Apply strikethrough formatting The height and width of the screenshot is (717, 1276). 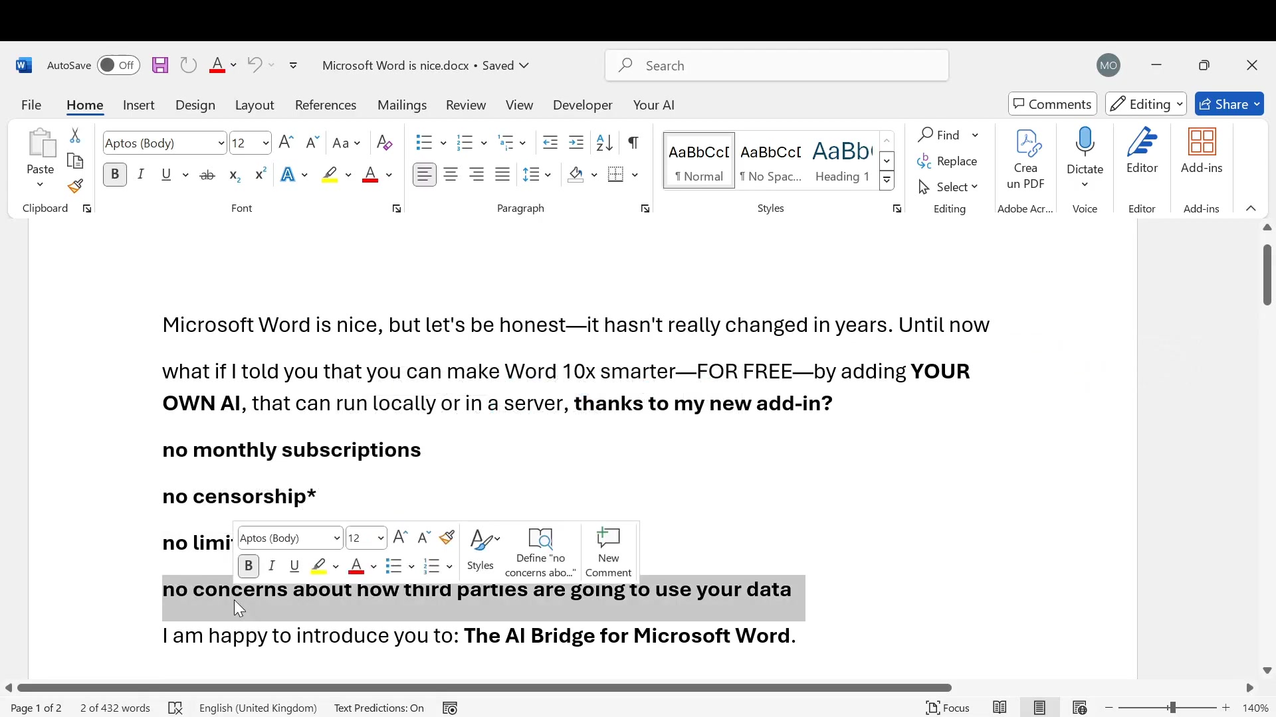tap(207, 175)
